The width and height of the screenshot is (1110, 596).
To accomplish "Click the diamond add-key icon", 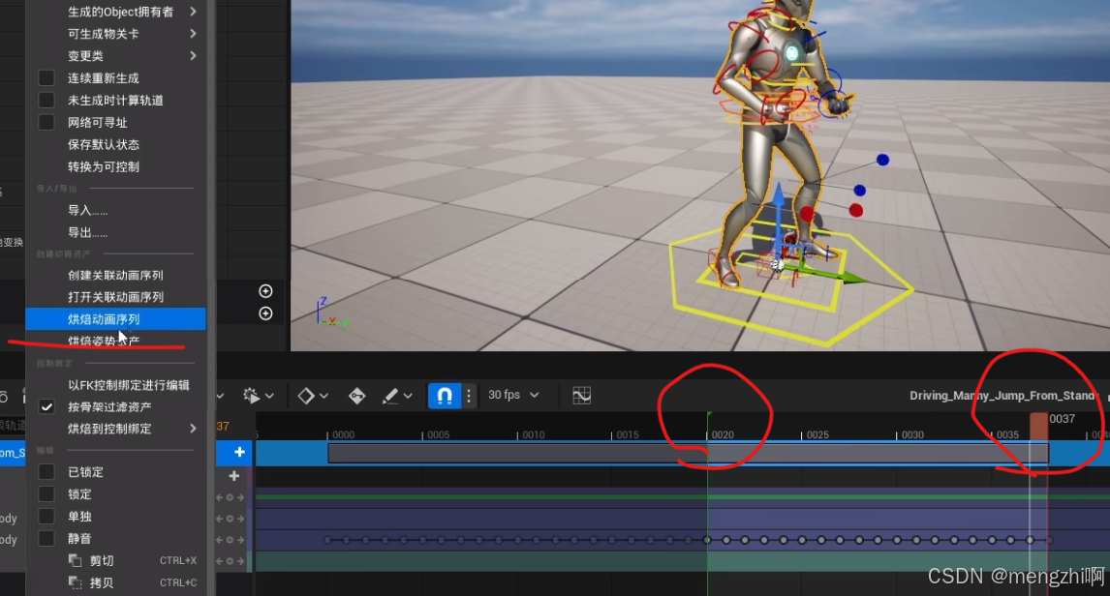I will point(306,396).
